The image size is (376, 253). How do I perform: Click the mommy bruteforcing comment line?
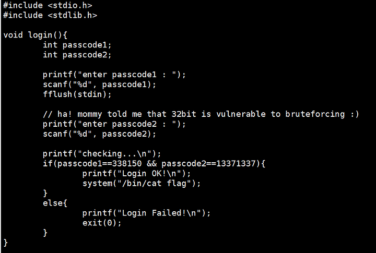click(201, 114)
